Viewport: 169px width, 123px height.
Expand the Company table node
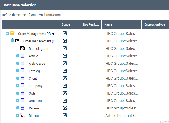click(18, 86)
